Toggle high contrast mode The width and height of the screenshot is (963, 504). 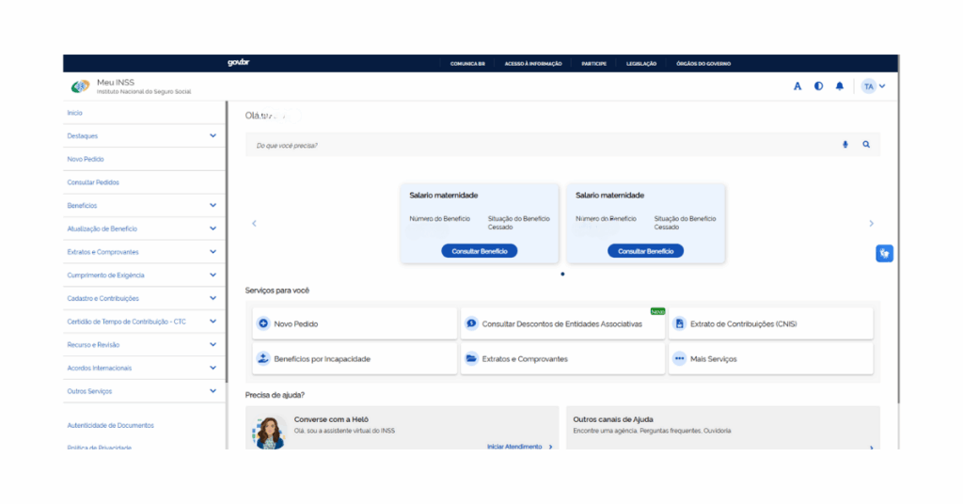pyautogui.click(x=818, y=87)
